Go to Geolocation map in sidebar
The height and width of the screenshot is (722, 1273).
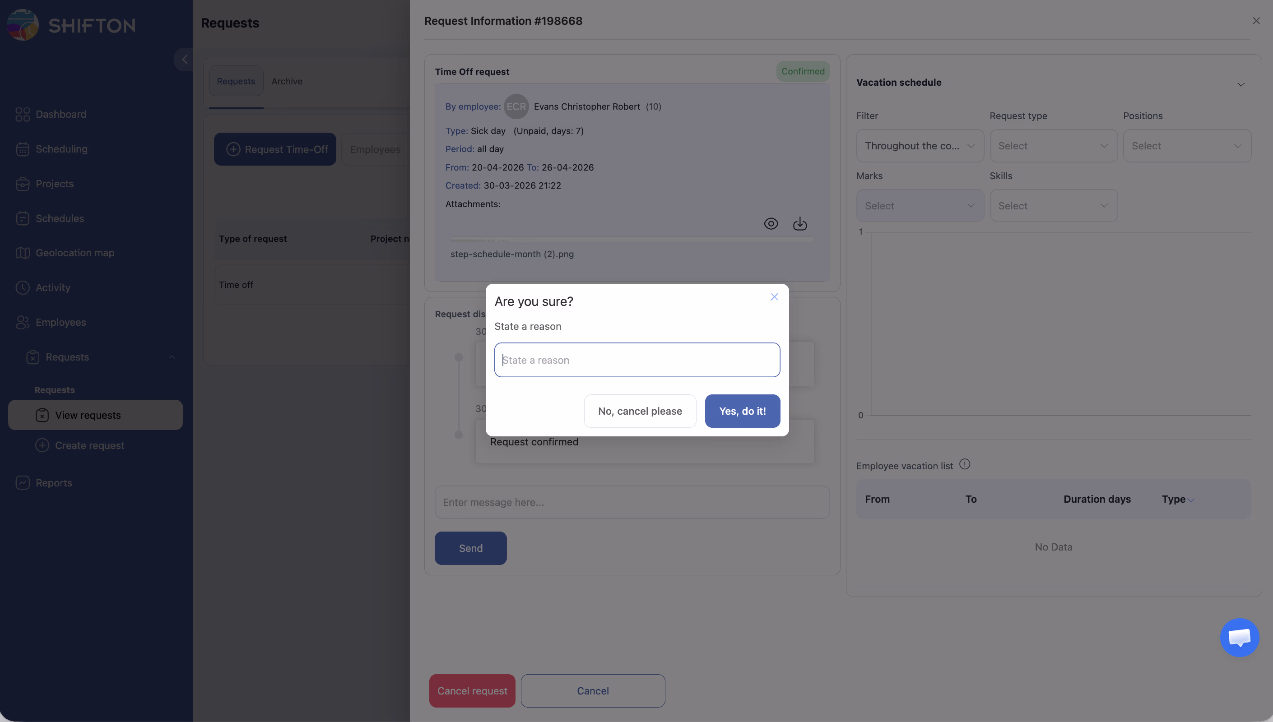coord(74,253)
